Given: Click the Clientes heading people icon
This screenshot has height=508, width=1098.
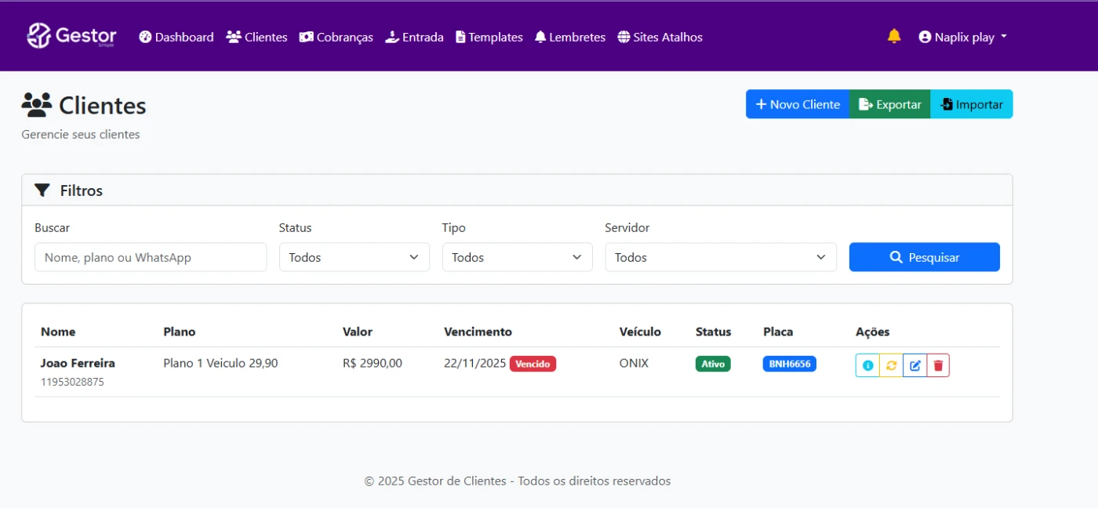Looking at the screenshot, I should (36, 104).
